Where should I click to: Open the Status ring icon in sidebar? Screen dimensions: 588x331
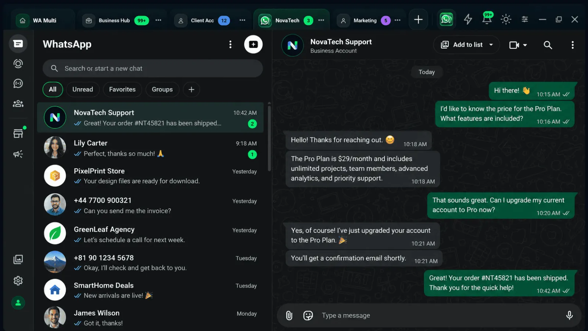18,64
